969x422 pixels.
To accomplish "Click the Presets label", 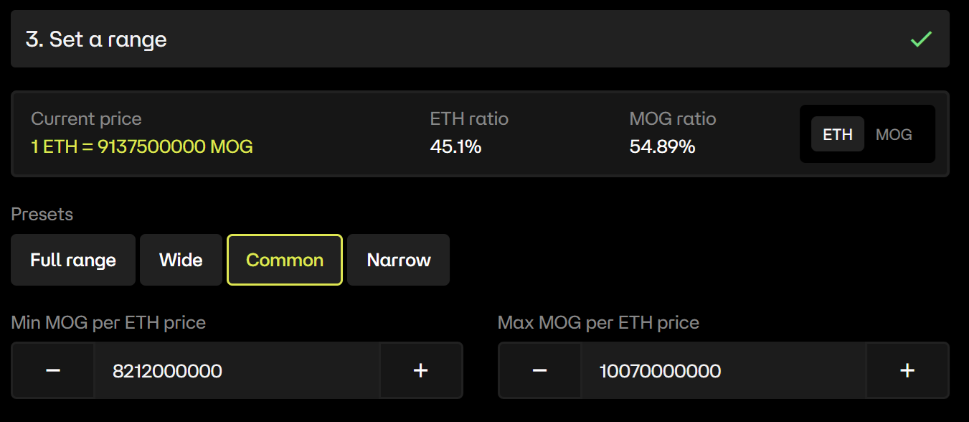I will [x=42, y=215].
